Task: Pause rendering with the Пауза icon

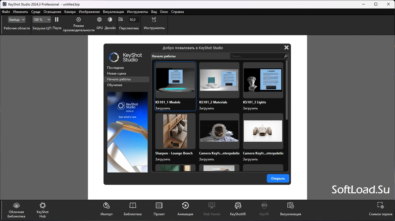Action: point(57,20)
